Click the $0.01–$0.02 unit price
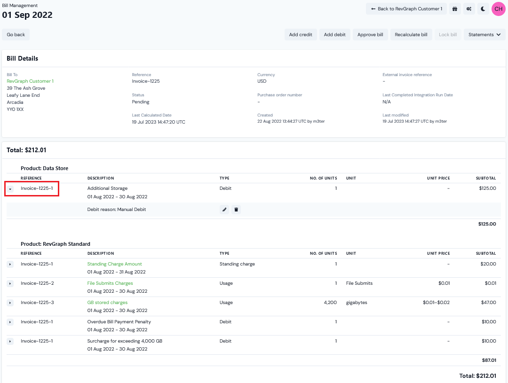This screenshot has width=508, height=383. (x=436, y=302)
